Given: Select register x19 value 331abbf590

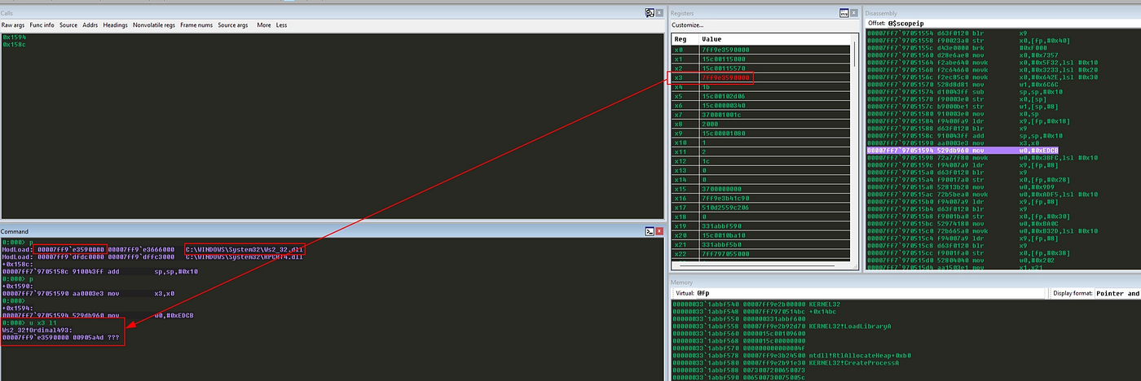Looking at the screenshot, I should coord(724,226).
